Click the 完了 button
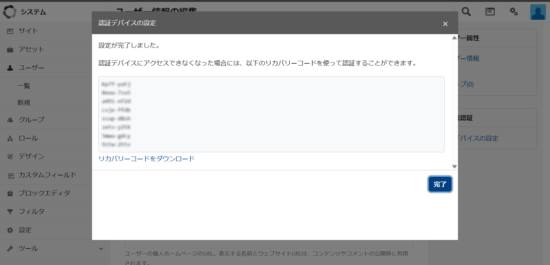 440,184
